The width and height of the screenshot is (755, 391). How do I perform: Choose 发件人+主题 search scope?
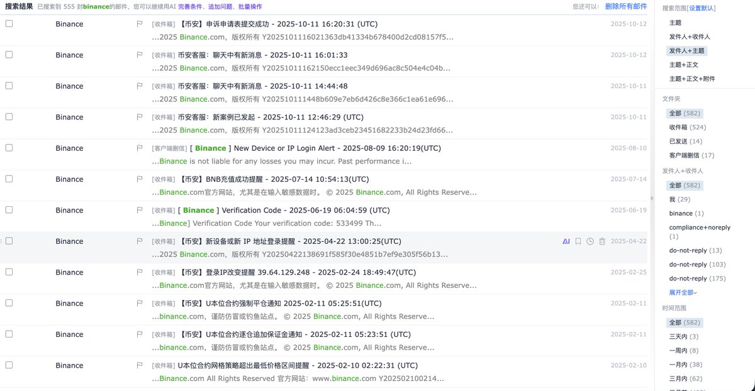pyautogui.click(x=687, y=50)
